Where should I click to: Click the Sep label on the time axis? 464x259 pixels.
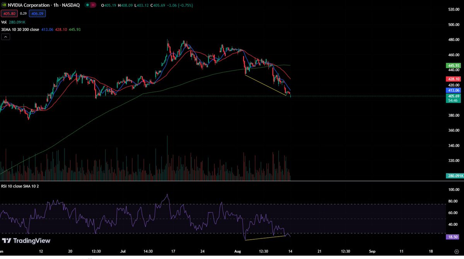[x=372, y=251]
